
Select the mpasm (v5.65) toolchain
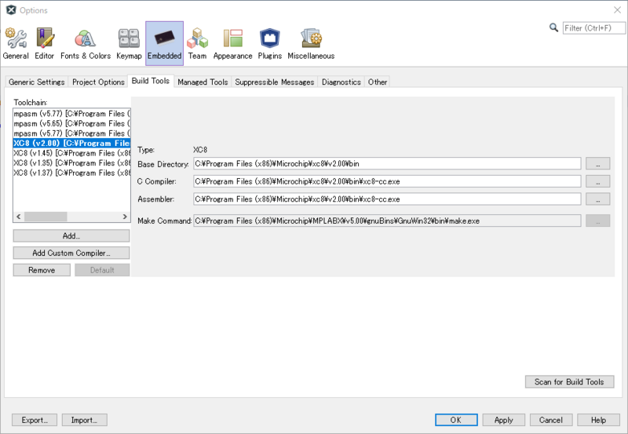(x=71, y=124)
